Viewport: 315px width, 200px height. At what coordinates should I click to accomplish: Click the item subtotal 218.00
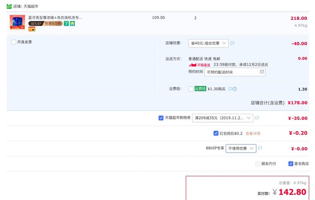(x=299, y=18)
